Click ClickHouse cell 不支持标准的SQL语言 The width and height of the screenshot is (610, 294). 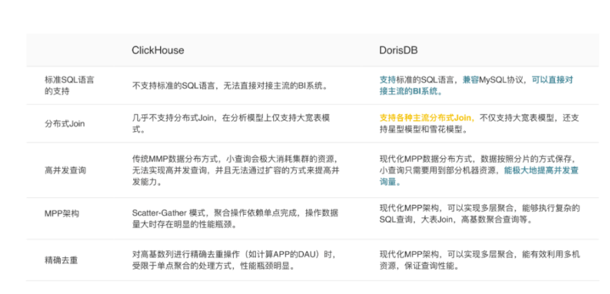pyautogui.click(x=230, y=86)
